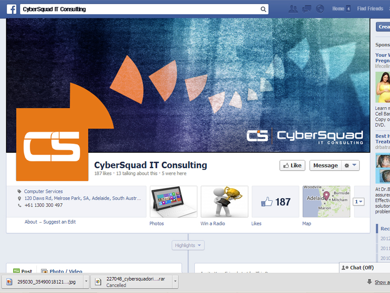This screenshot has width=390, height=293.
Task: Click the download arrow icon beside Show all
Action: coord(369,282)
